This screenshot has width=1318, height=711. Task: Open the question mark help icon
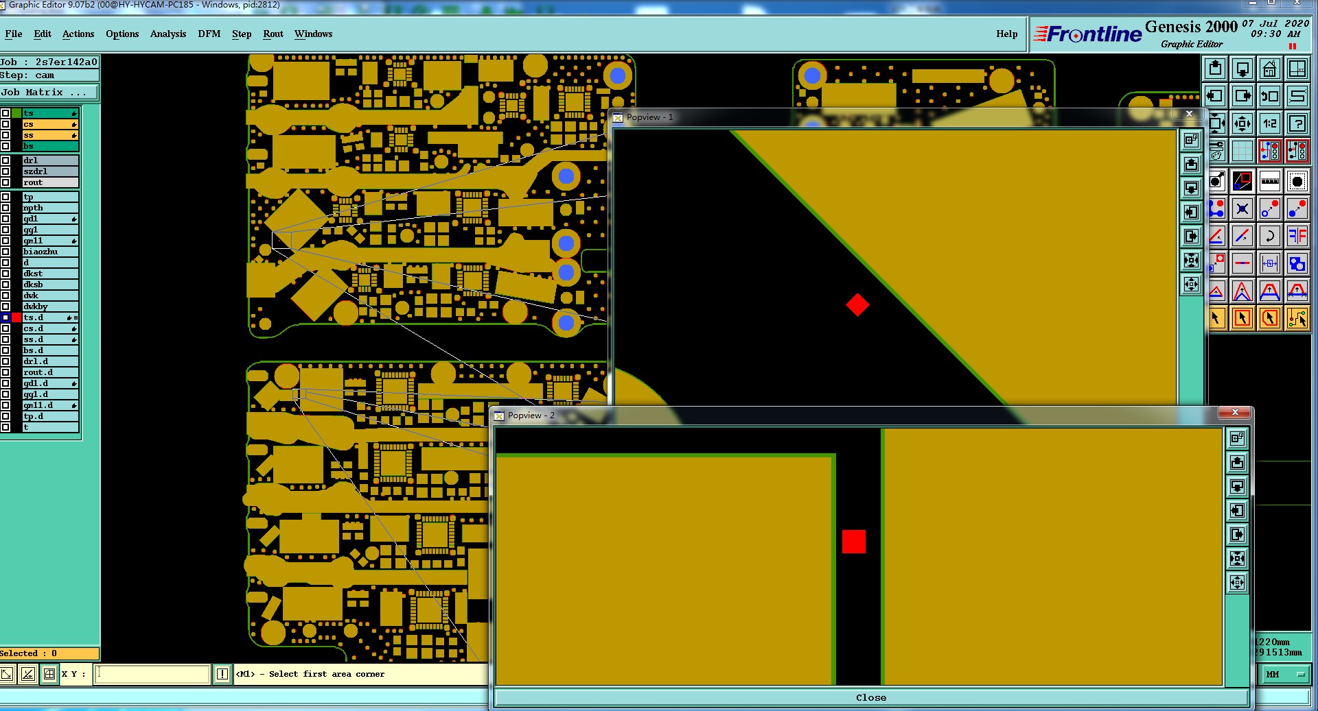1297,123
